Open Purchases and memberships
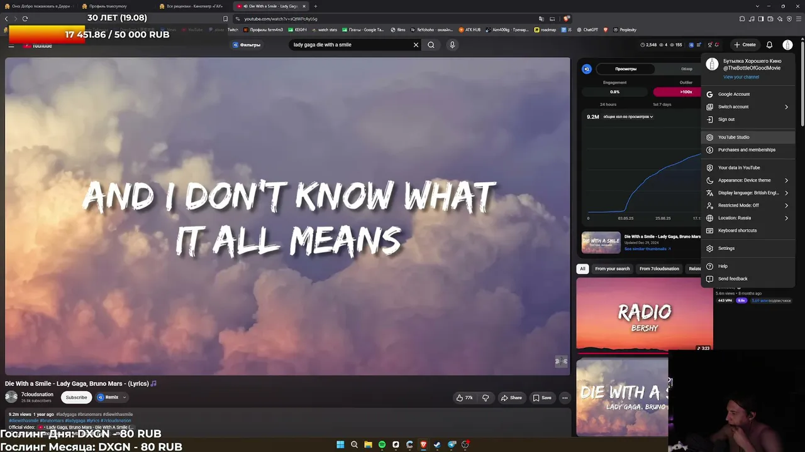The width and height of the screenshot is (805, 452). click(x=748, y=149)
